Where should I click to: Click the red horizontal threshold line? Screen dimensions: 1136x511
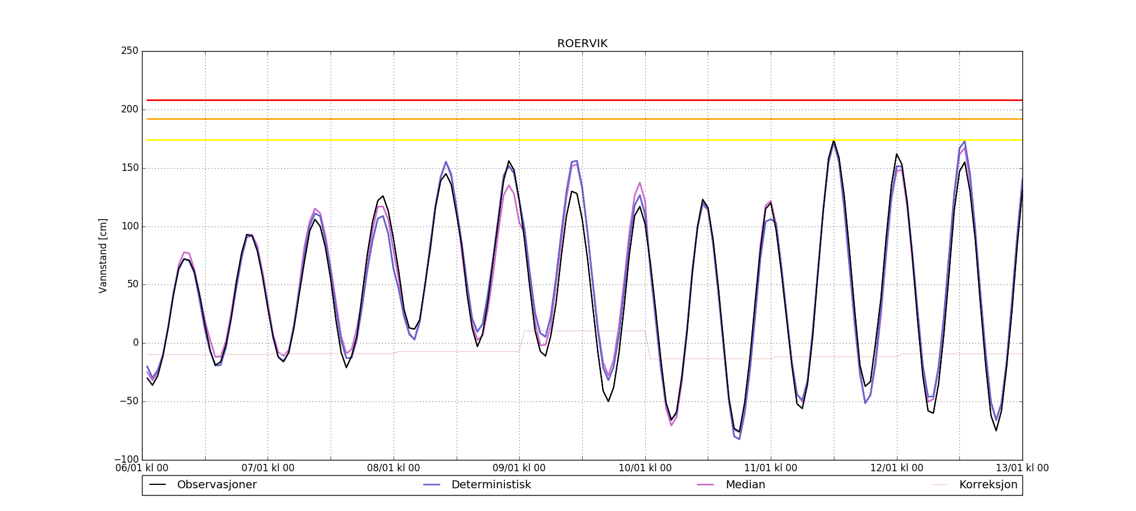pyautogui.click(x=568, y=100)
